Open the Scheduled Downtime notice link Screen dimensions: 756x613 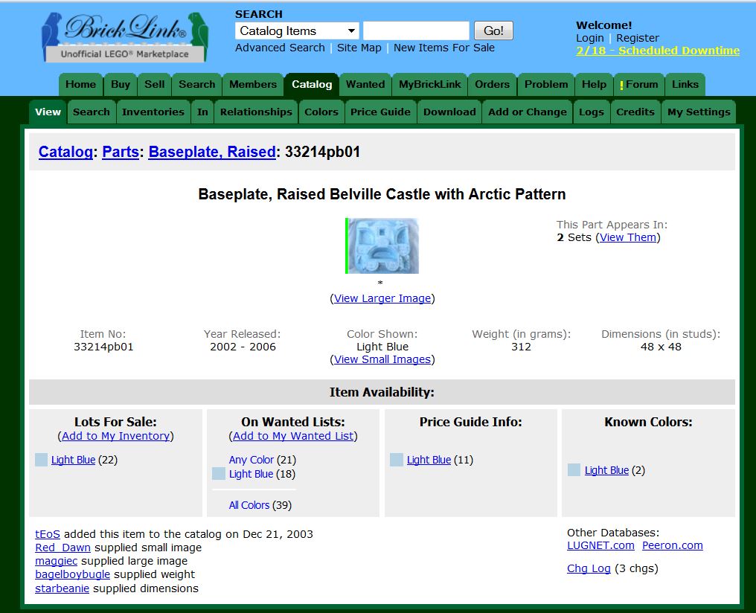(x=658, y=51)
